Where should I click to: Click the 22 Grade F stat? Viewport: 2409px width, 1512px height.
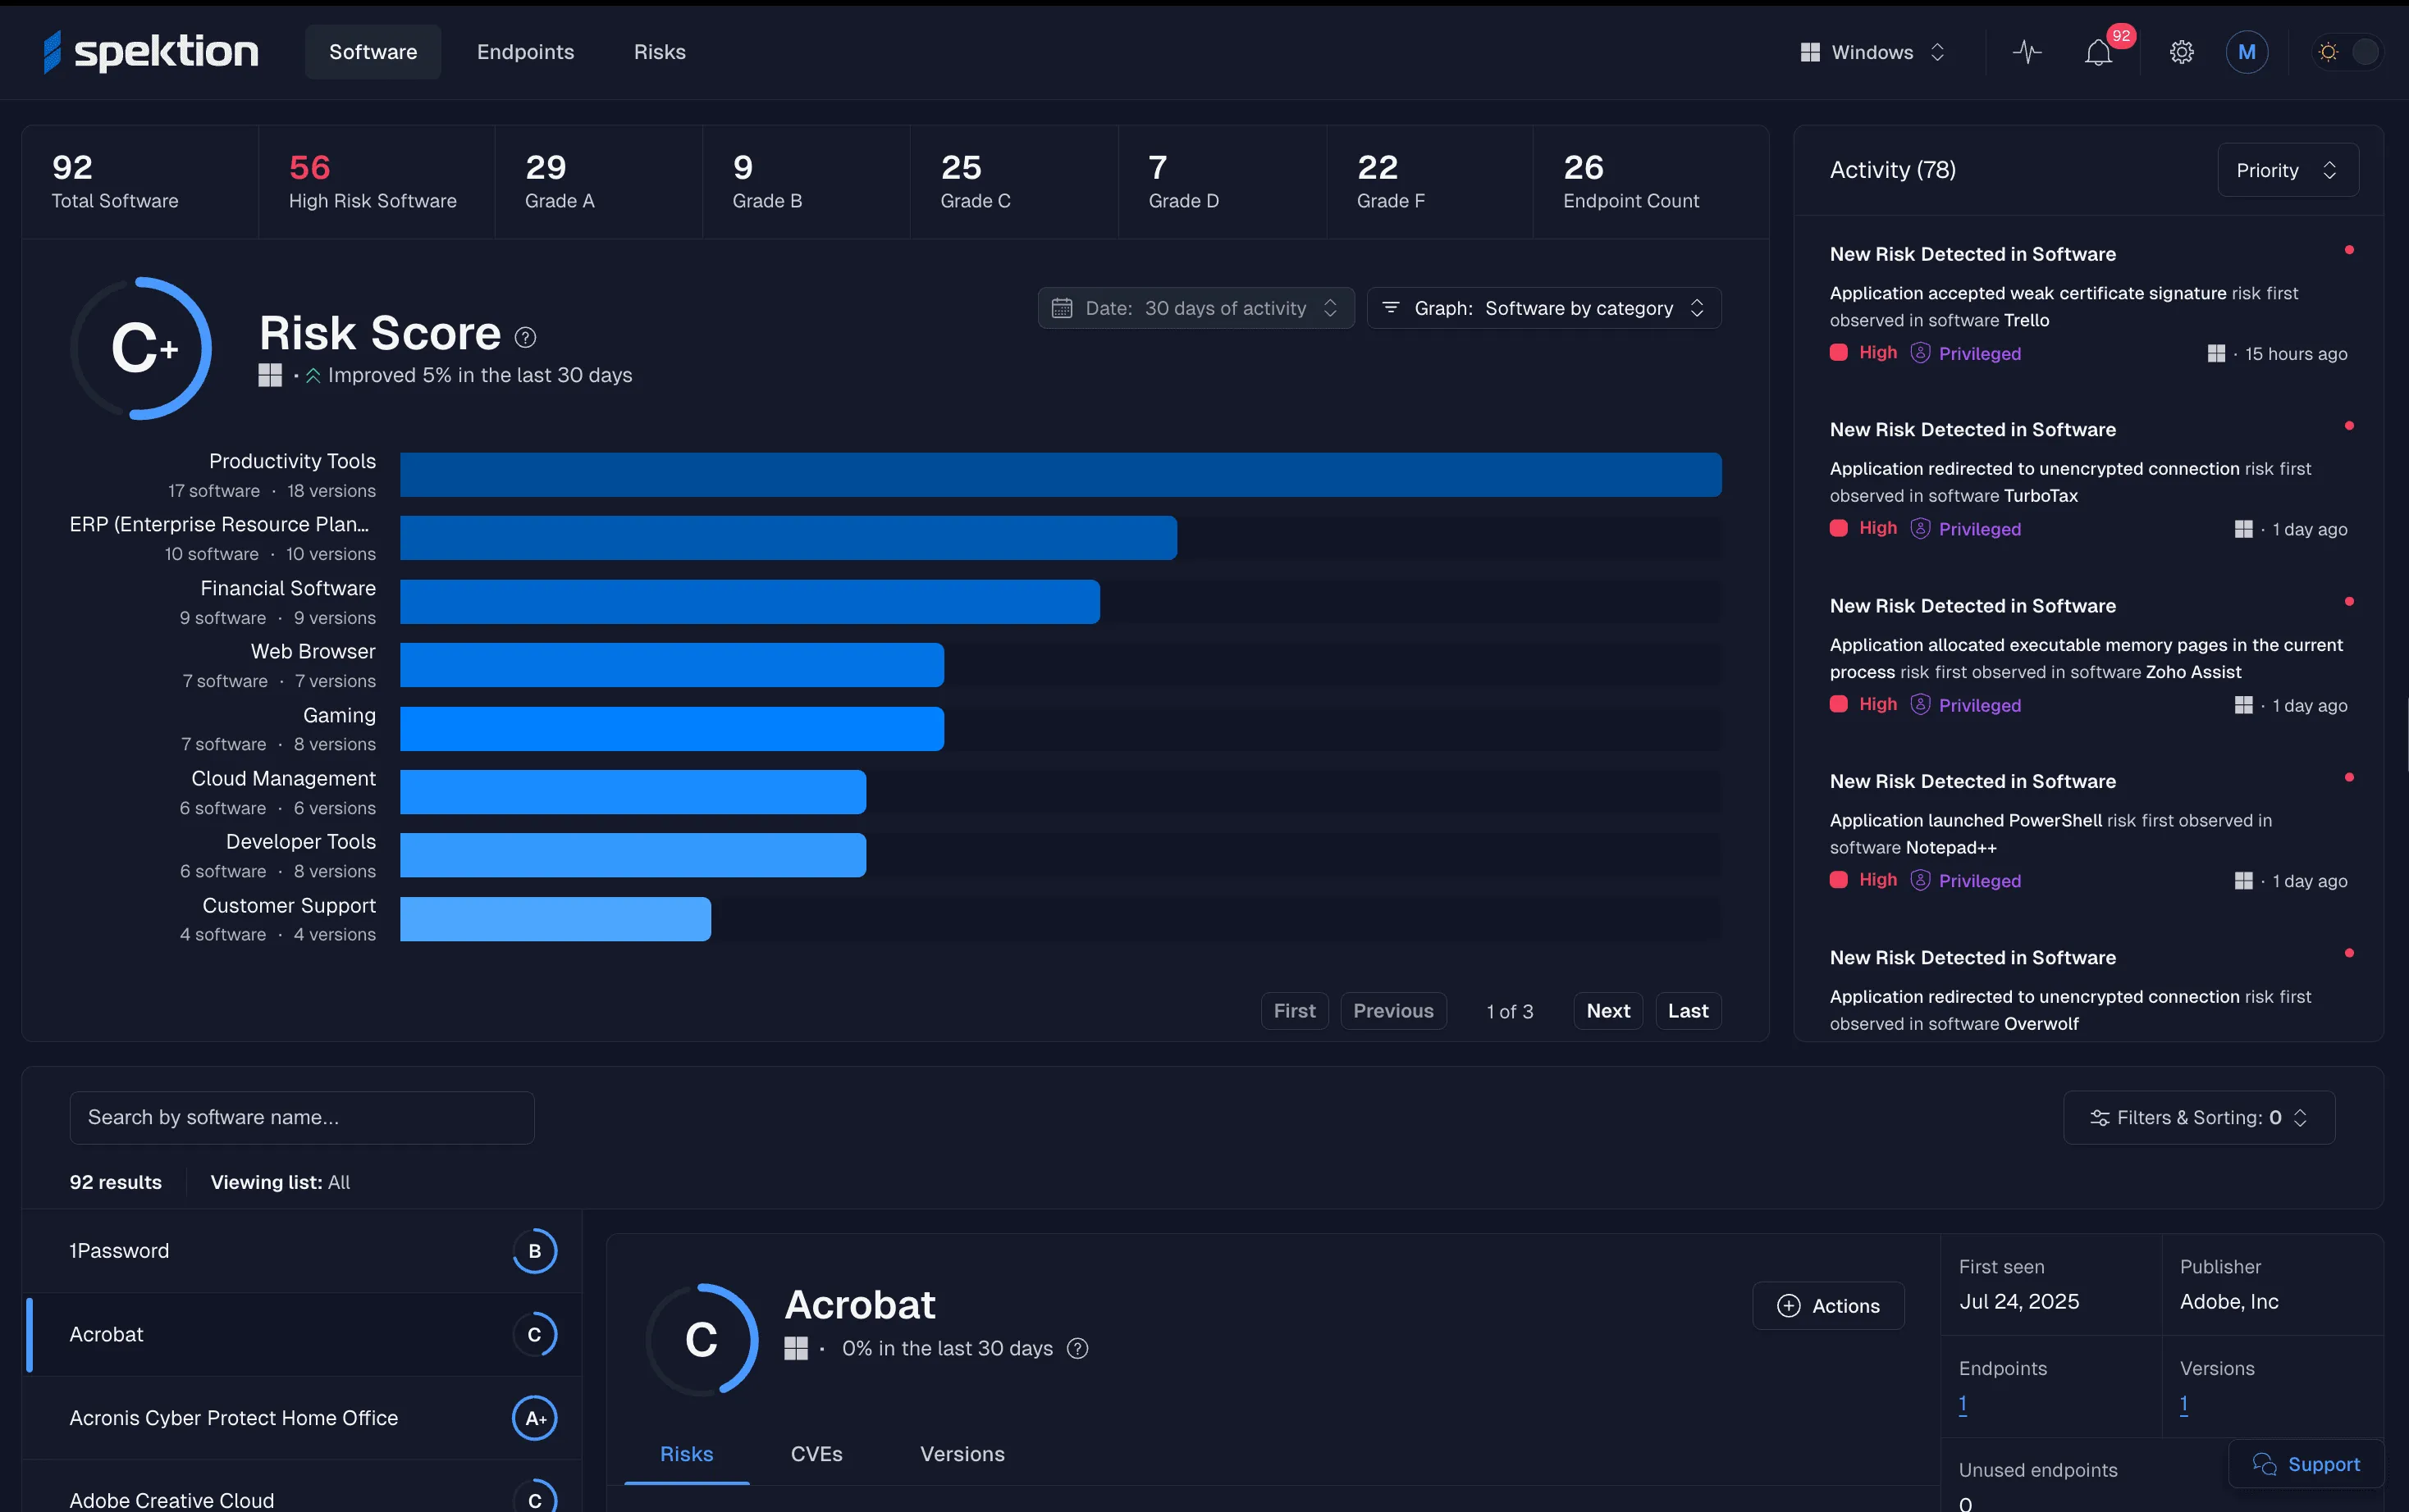(x=1428, y=182)
